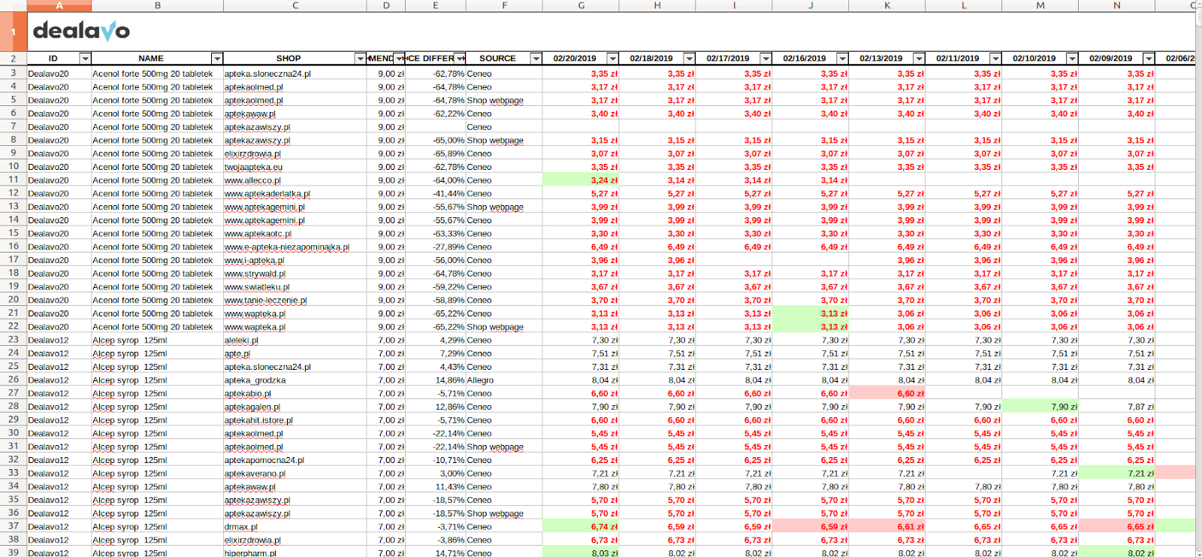Select the green 6,74 zł price cell

click(580, 527)
